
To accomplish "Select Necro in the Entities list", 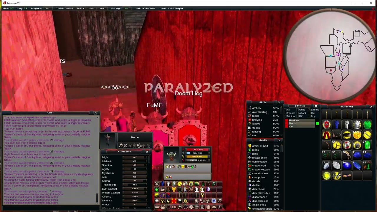I will [302, 123].
